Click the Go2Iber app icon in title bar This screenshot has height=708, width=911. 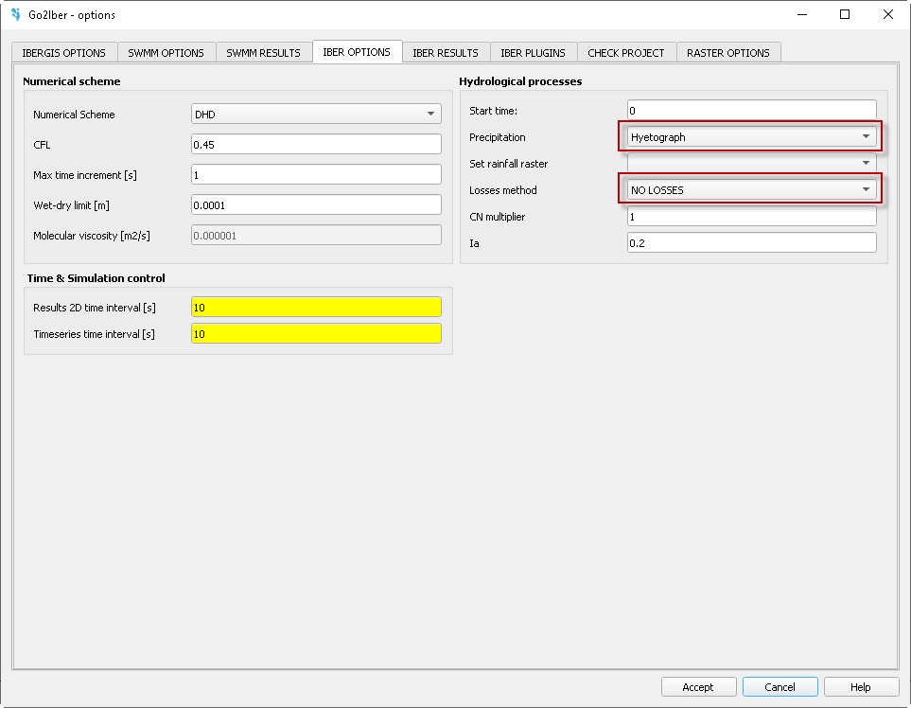[15, 14]
